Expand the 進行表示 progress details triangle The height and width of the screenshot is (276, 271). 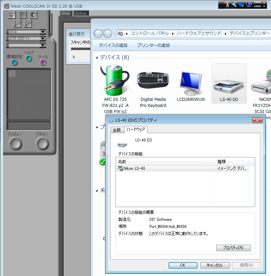click(74, 57)
